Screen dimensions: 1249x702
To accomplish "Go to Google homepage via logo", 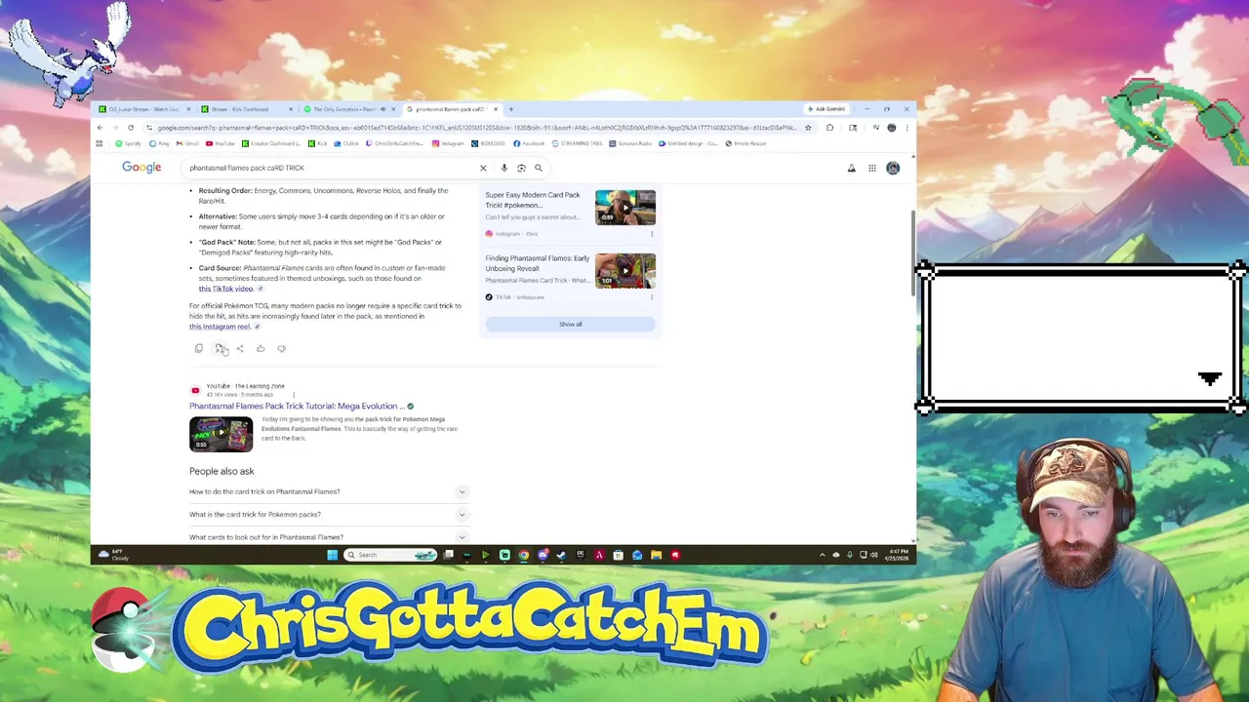I will [x=141, y=168].
